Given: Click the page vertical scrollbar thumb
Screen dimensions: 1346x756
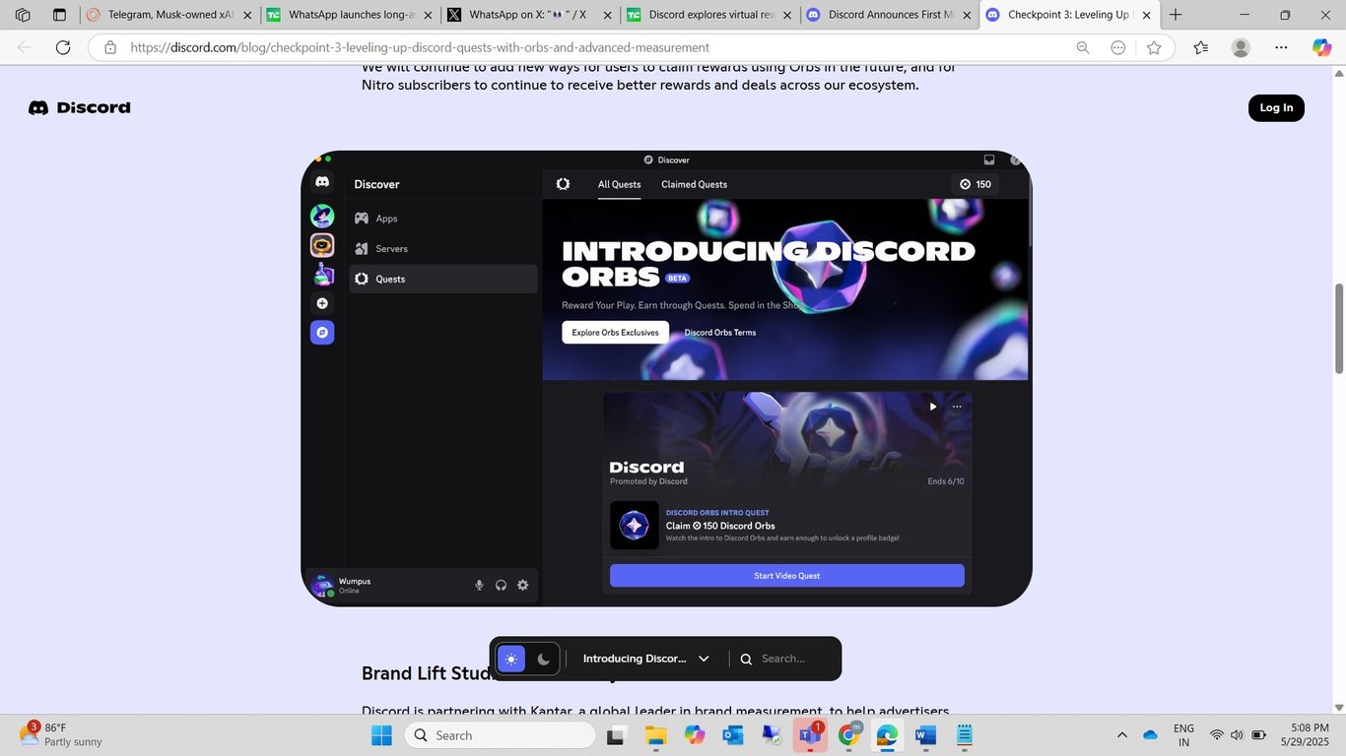Looking at the screenshot, I should click(1338, 329).
